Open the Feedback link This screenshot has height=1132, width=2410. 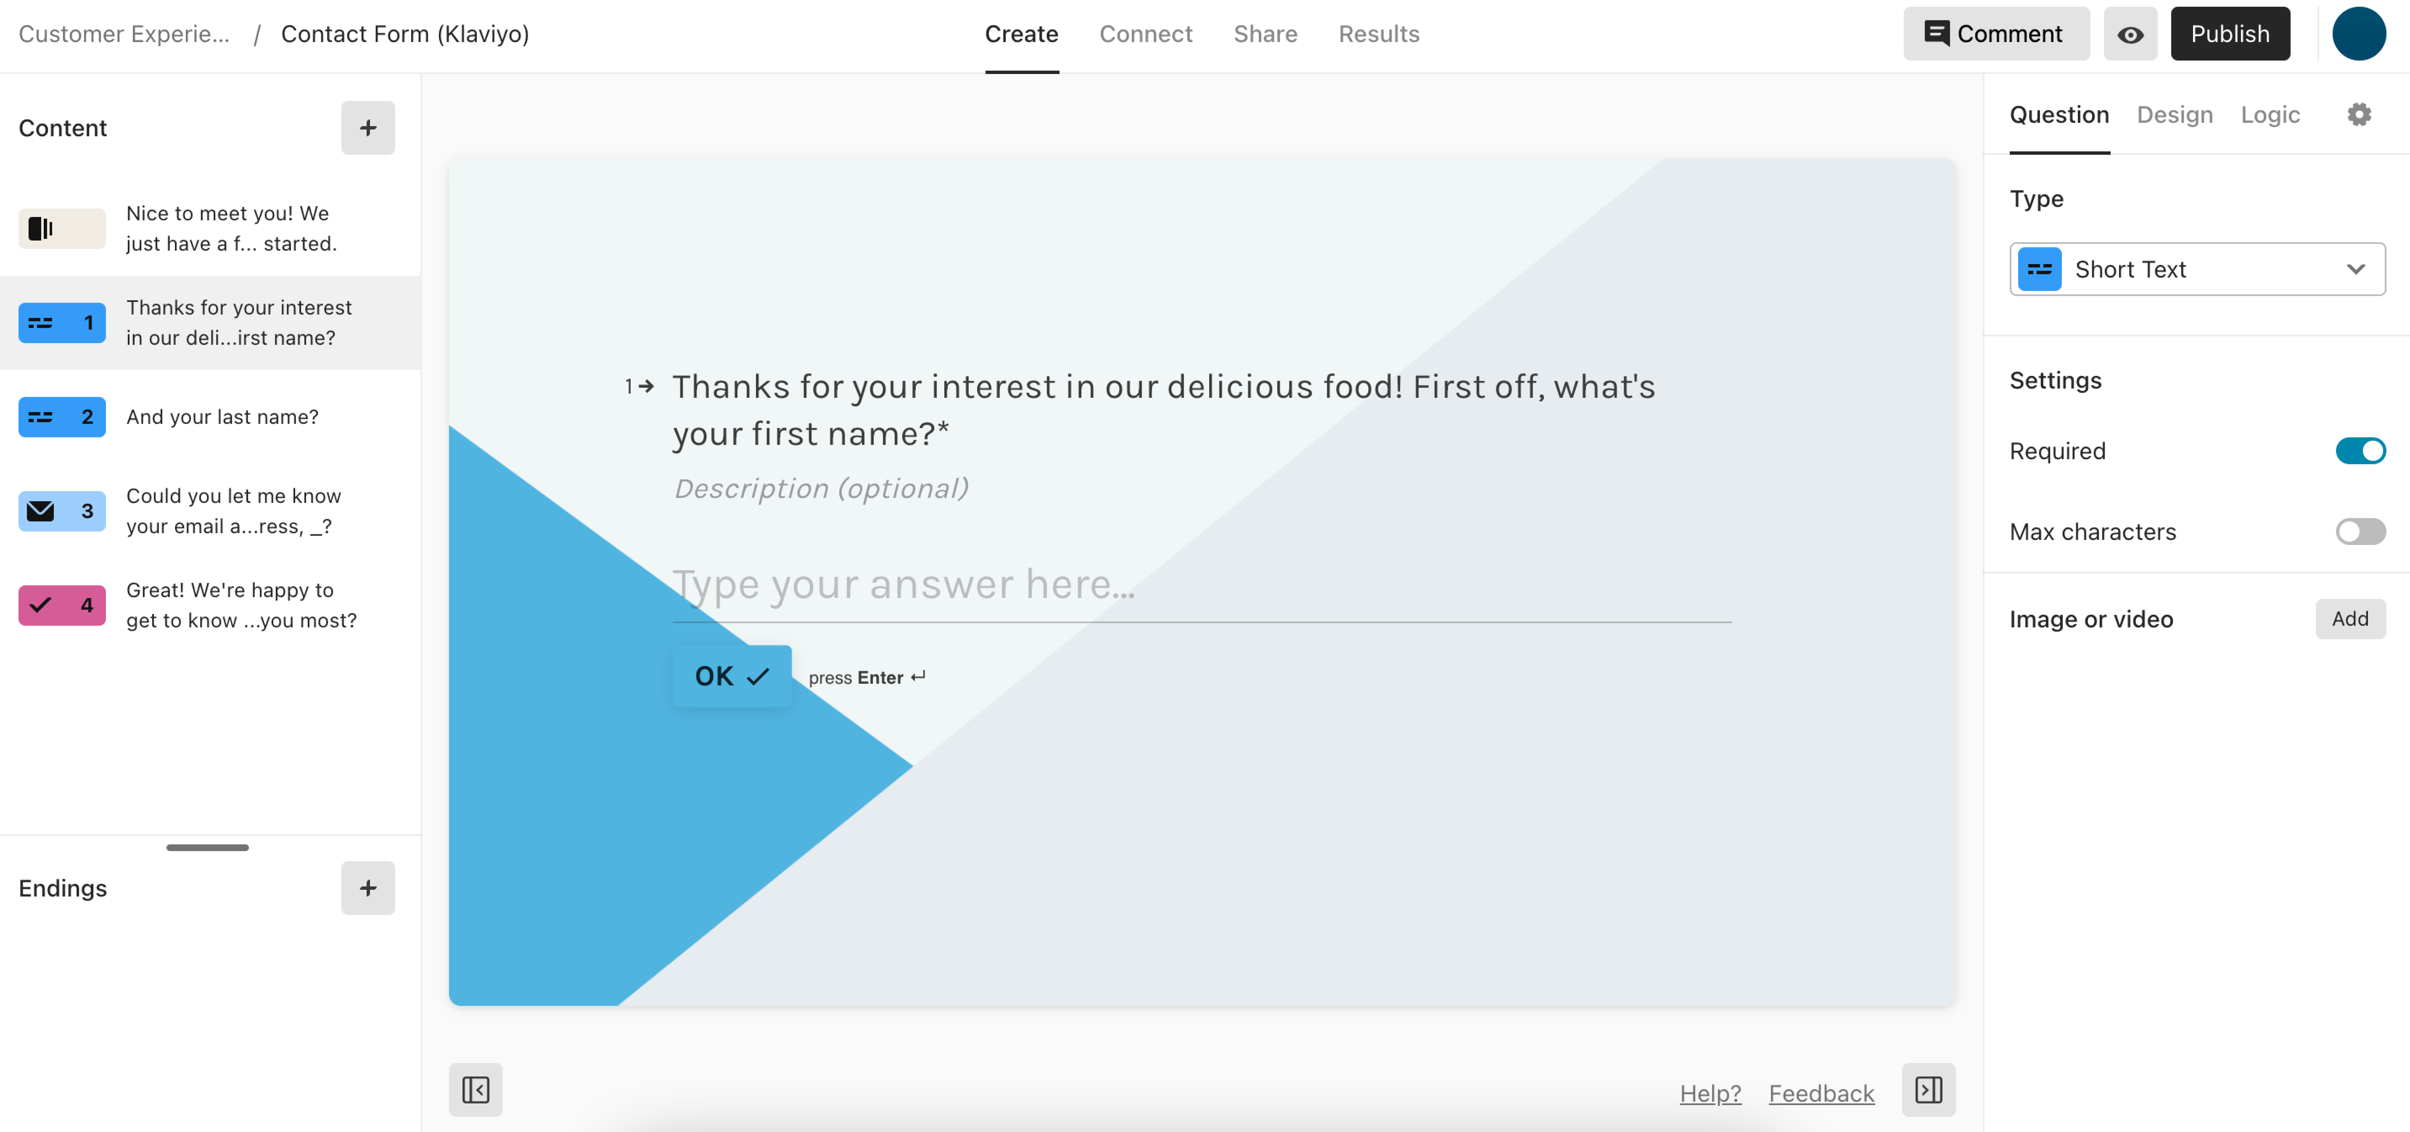1821,1093
